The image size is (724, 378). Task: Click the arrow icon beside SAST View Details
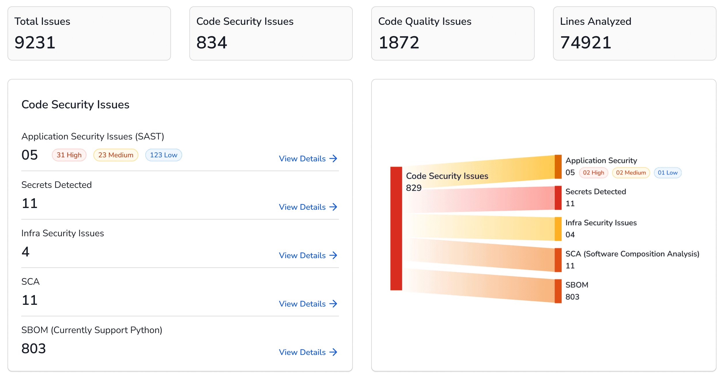pyautogui.click(x=334, y=158)
